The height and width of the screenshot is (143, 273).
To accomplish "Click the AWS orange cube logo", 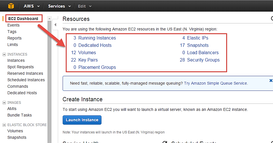I will point(11,6).
